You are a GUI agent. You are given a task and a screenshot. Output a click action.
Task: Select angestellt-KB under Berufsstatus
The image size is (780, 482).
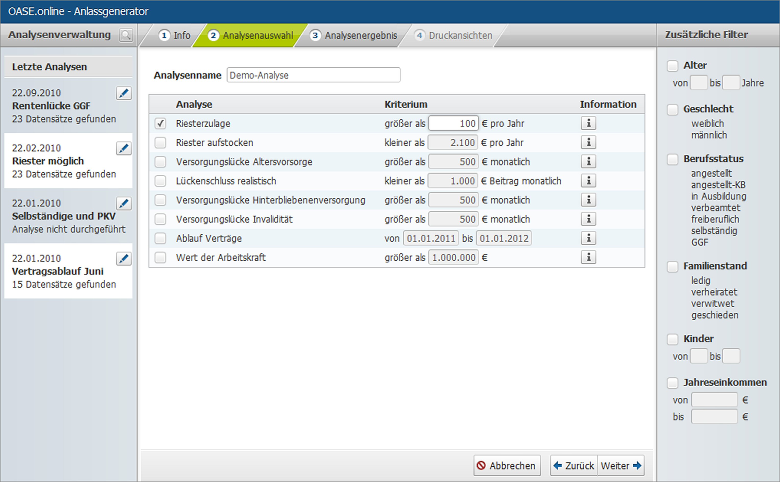(718, 185)
